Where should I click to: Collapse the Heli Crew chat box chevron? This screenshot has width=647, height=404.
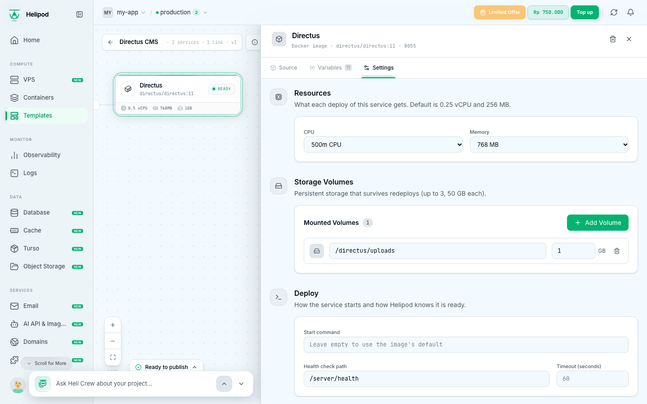point(241,384)
